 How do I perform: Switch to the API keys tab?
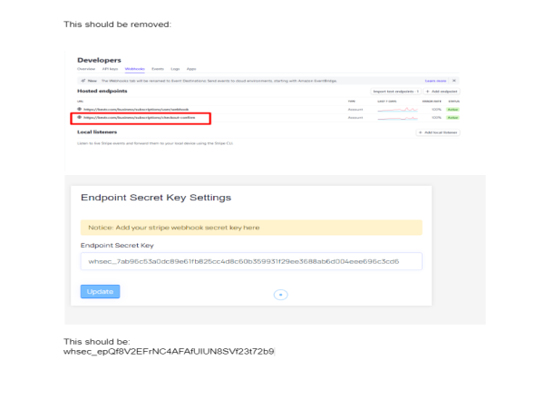point(110,69)
